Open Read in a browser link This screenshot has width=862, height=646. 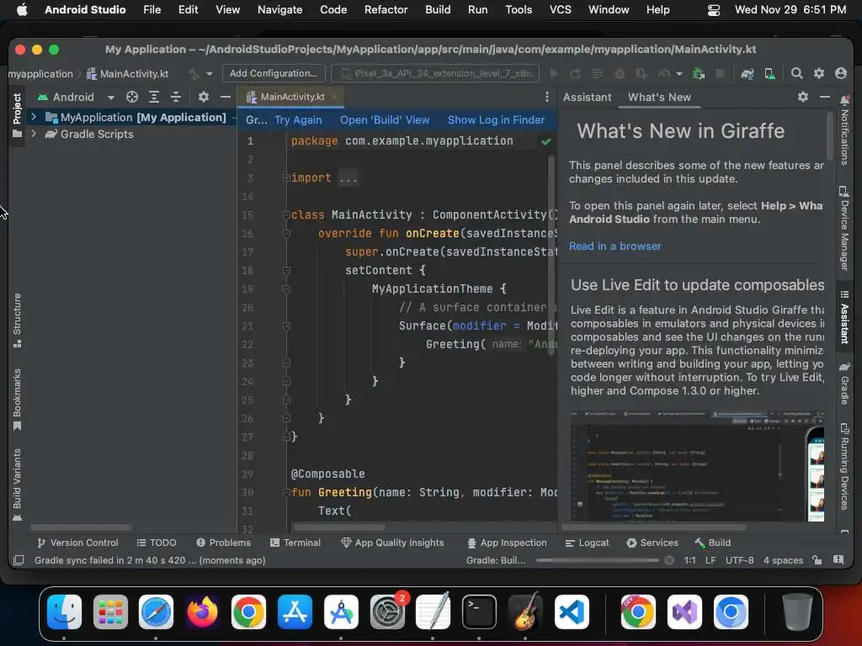pos(615,246)
